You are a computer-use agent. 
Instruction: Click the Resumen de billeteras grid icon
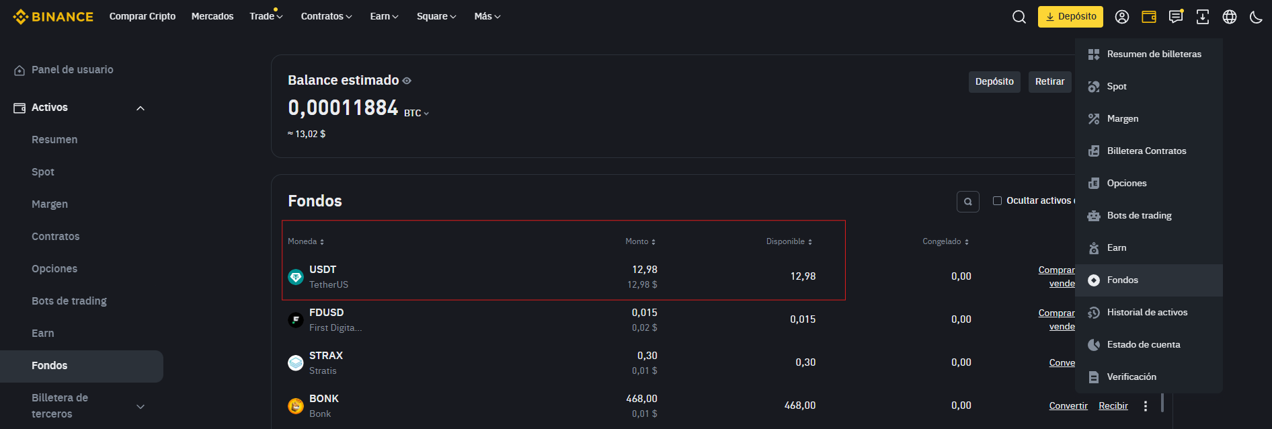(x=1094, y=54)
